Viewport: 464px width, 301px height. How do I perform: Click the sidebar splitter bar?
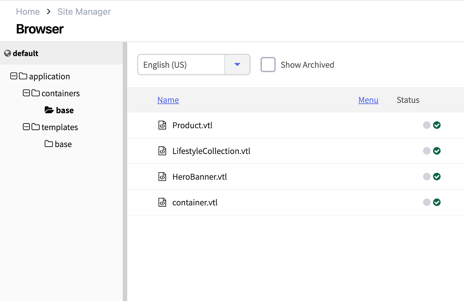125,171
